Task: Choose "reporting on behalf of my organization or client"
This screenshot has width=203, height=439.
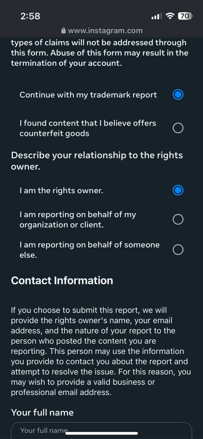Action: click(x=178, y=219)
